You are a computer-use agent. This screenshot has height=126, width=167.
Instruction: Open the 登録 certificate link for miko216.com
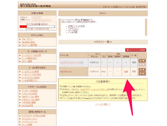tap(126, 72)
